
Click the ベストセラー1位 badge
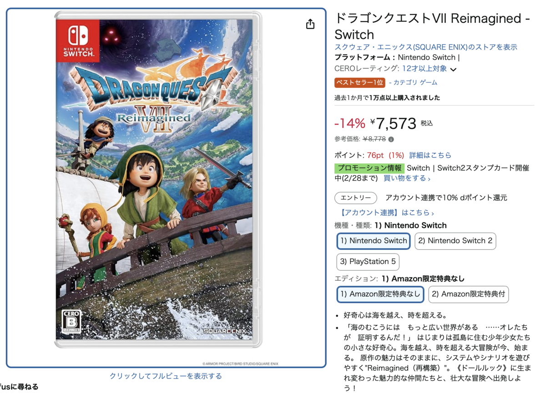pyautogui.click(x=360, y=82)
